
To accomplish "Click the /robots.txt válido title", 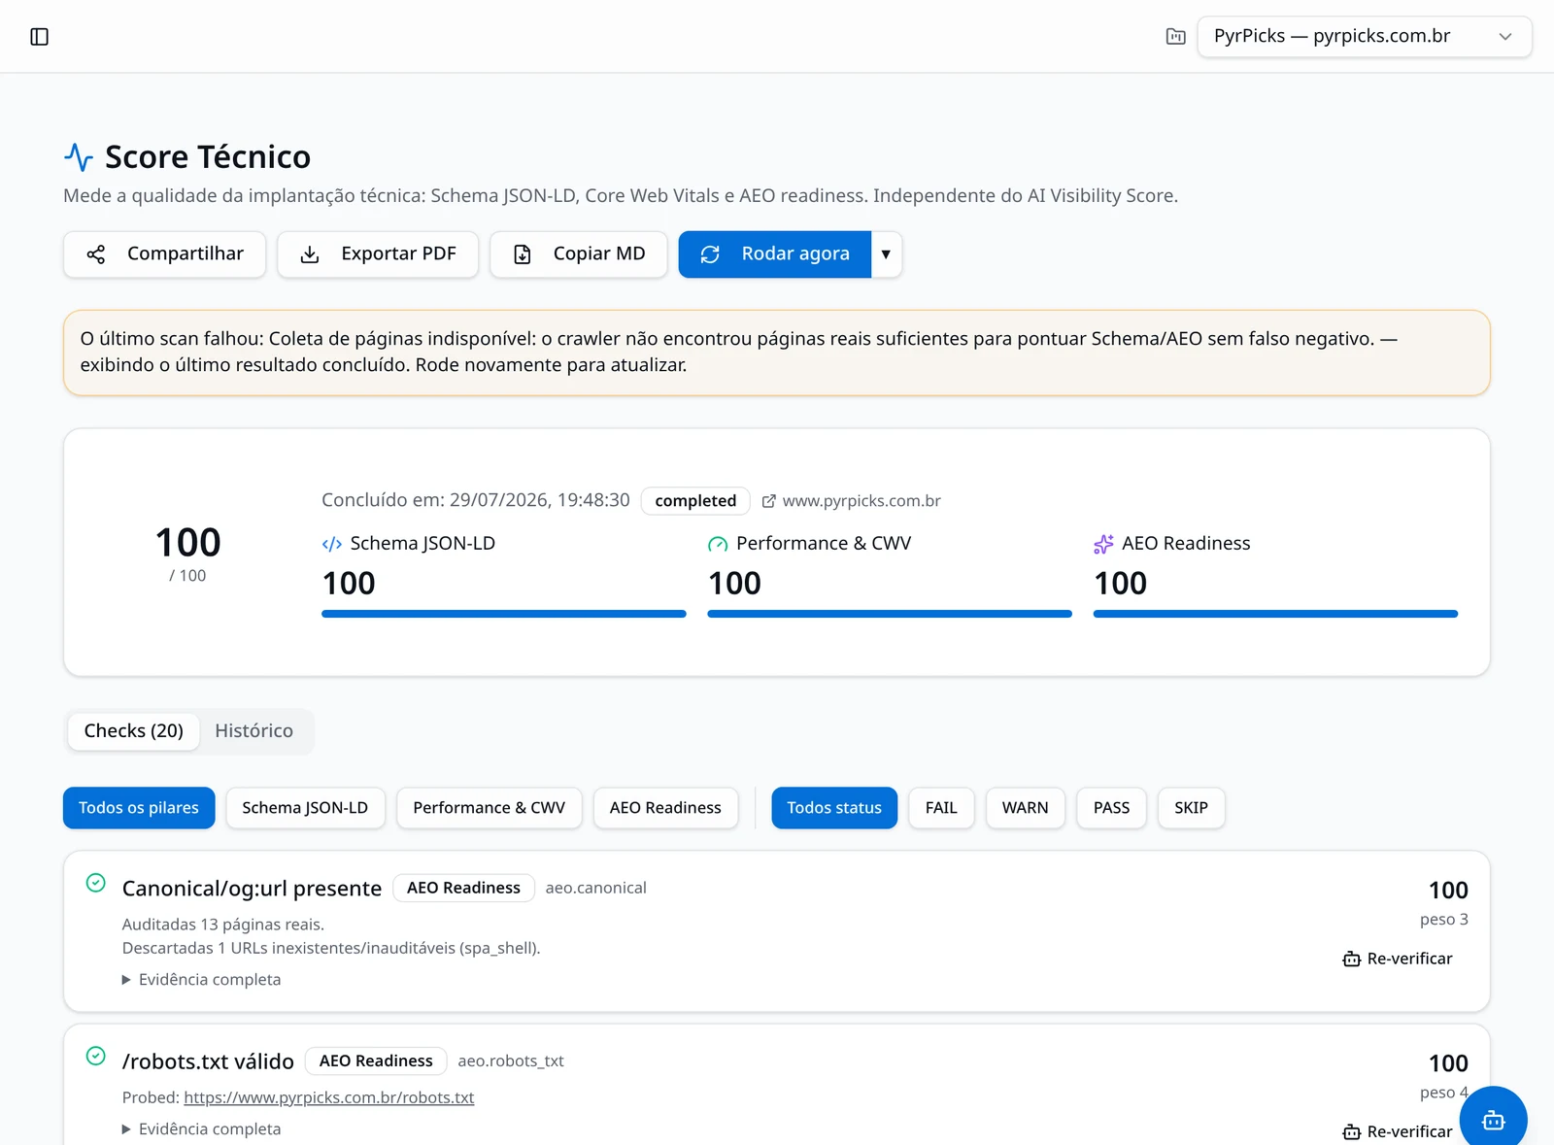I will (x=208, y=1061).
